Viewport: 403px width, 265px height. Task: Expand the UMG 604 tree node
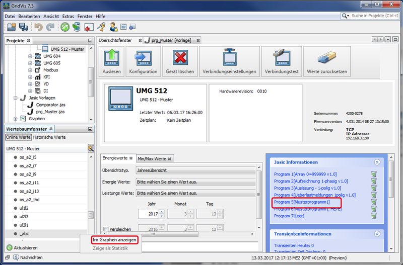click(30, 56)
